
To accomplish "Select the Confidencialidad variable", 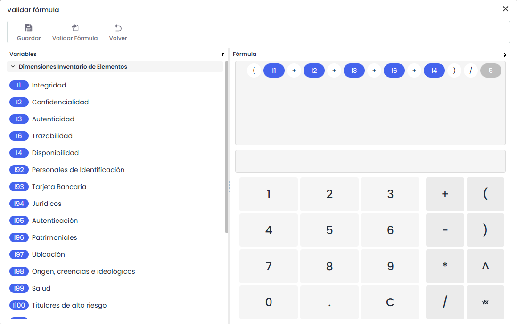I will tap(60, 102).
